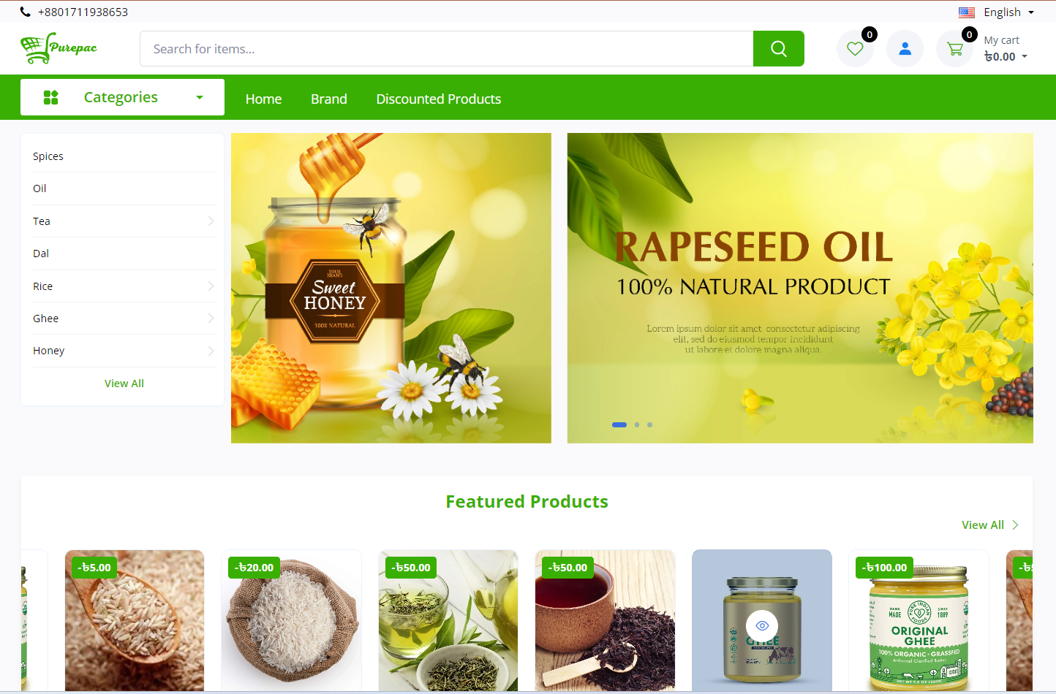Viewport: 1056px width, 694px height.
Task: Select the second banner slide dot
Action: click(637, 424)
